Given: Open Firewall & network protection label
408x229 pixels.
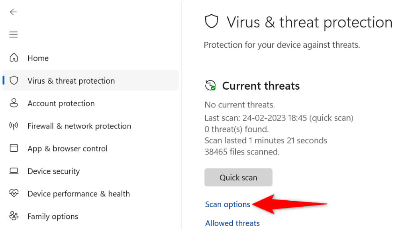Looking at the screenshot, I should click(x=79, y=126).
